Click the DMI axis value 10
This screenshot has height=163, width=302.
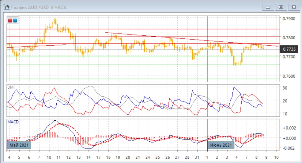[x=285, y=114]
